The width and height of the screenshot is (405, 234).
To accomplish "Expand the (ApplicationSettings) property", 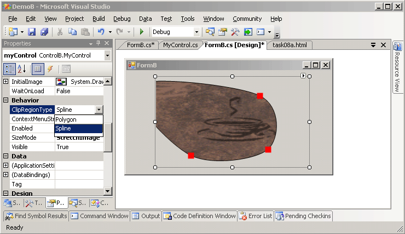I will 5,165.
